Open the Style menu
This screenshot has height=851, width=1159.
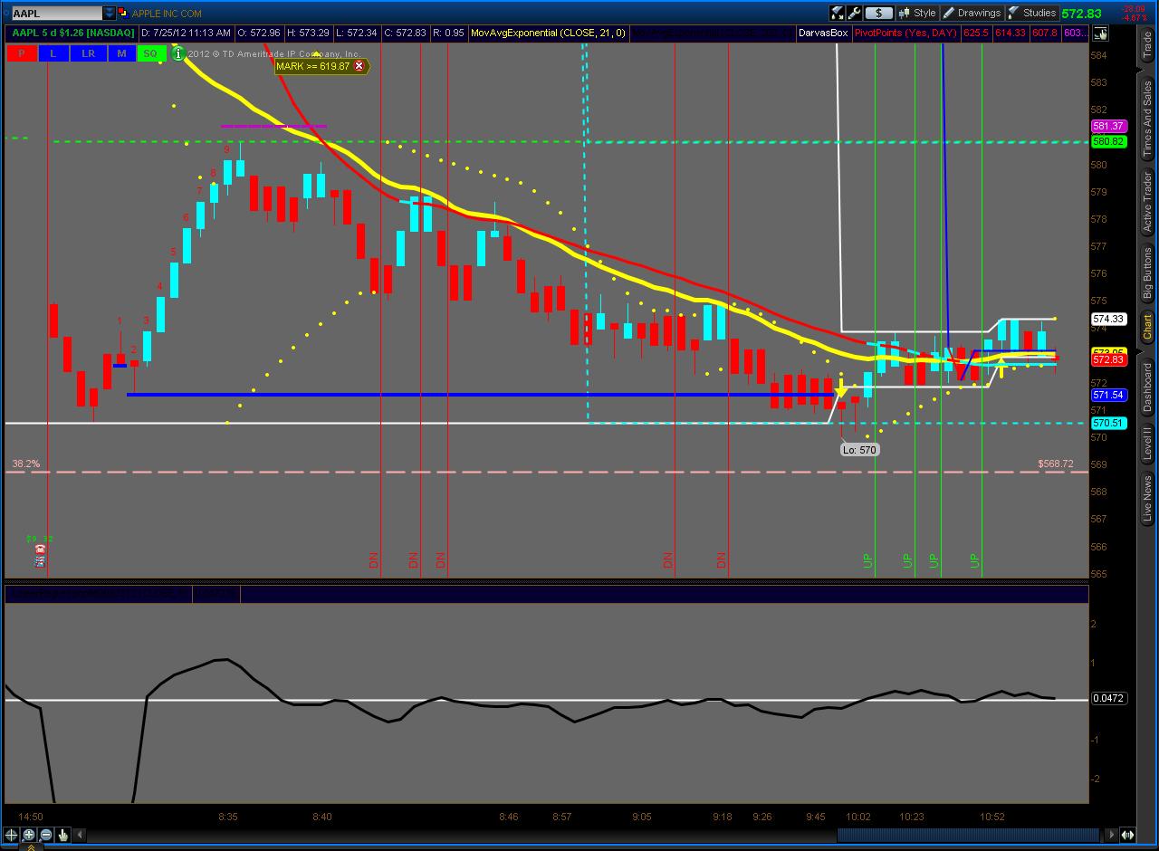click(916, 13)
